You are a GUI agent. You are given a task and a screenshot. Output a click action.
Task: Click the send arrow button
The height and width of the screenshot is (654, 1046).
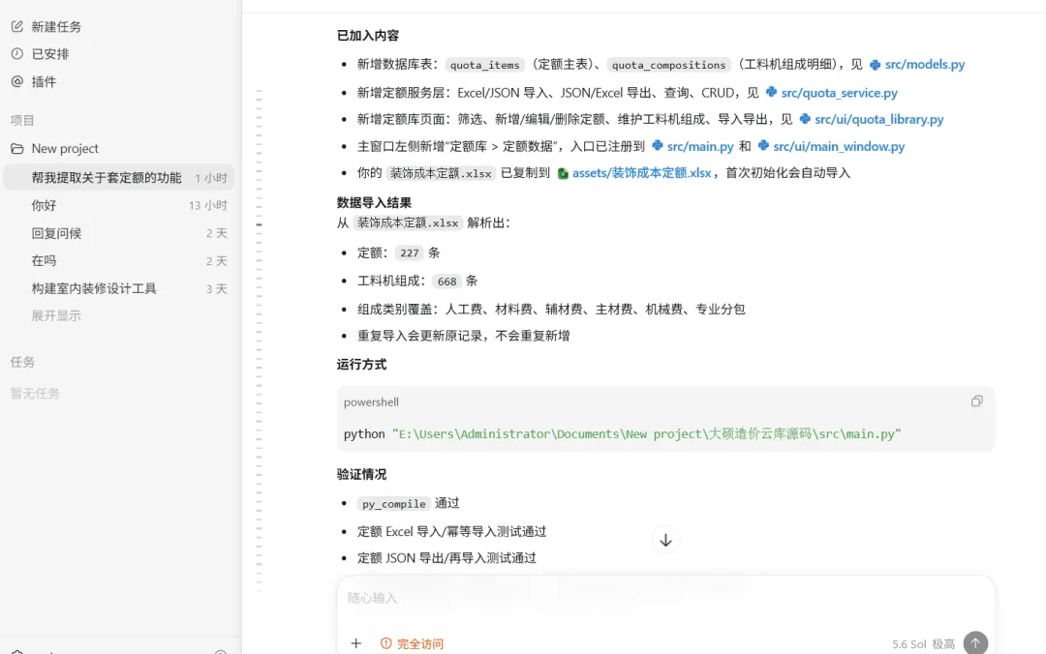(975, 642)
